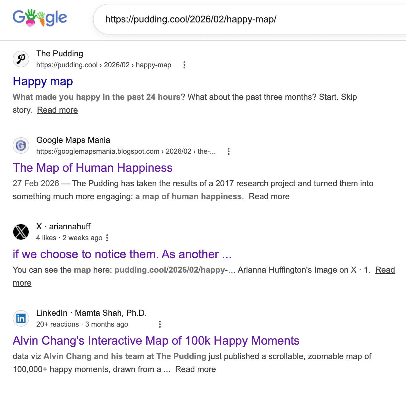This screenshot has width=406, height=393.
Task: Click The Pudding favicon icon
Action: pyautogui.click(x=21, y=59)
